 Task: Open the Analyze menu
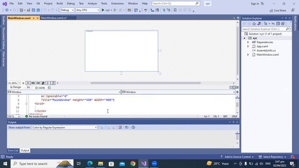click(92, 3)
